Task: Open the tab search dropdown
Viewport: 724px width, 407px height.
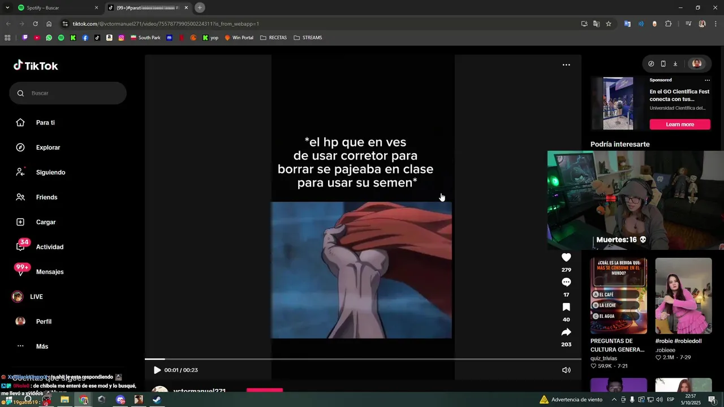Action: pyautogui.click(x=7, y=8)
